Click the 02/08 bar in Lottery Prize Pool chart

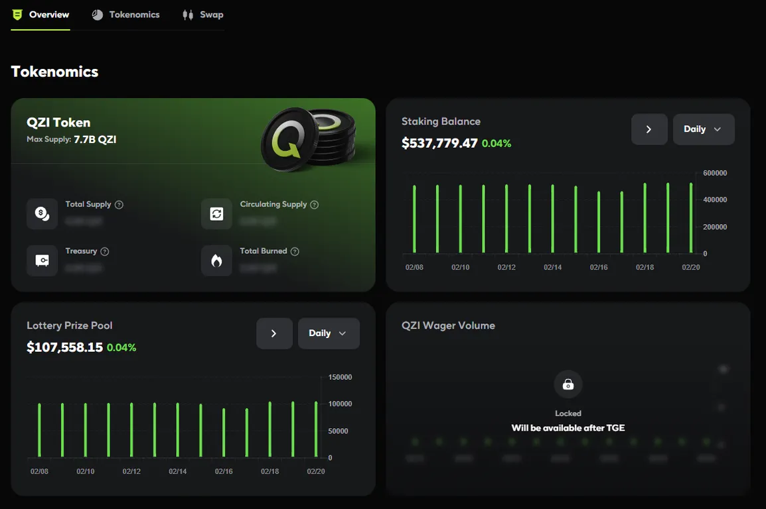(40, 430)
